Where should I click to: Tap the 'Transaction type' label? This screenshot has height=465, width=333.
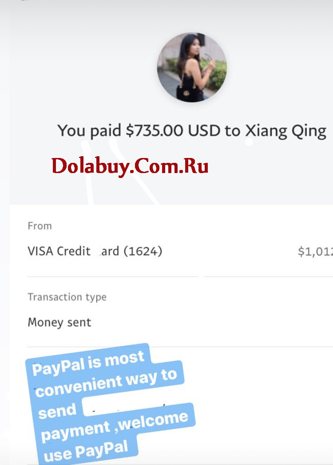pos(67,297)
